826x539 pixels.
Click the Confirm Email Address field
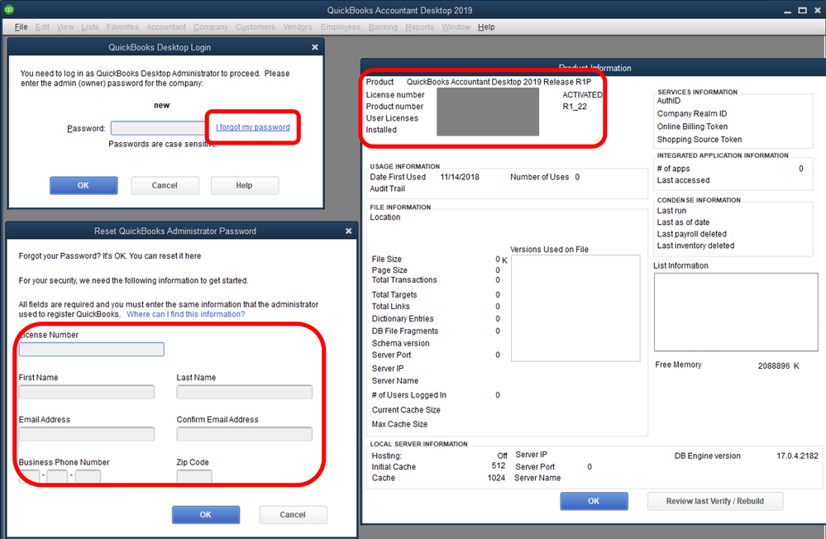(245, 434)
